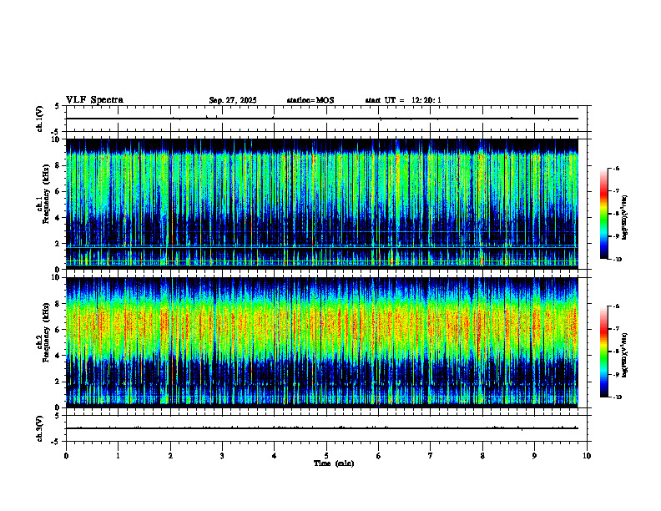Click time axis tick label "9"

point(534,456)
